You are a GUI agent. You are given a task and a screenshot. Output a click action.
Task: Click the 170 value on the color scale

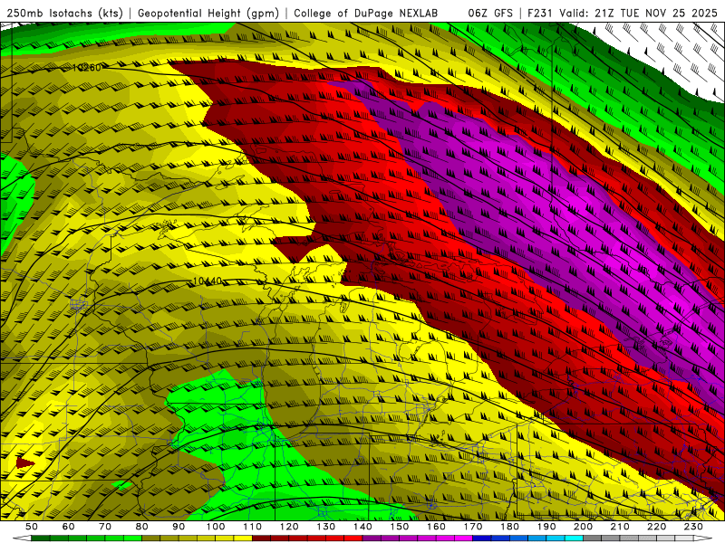[473, 527]
